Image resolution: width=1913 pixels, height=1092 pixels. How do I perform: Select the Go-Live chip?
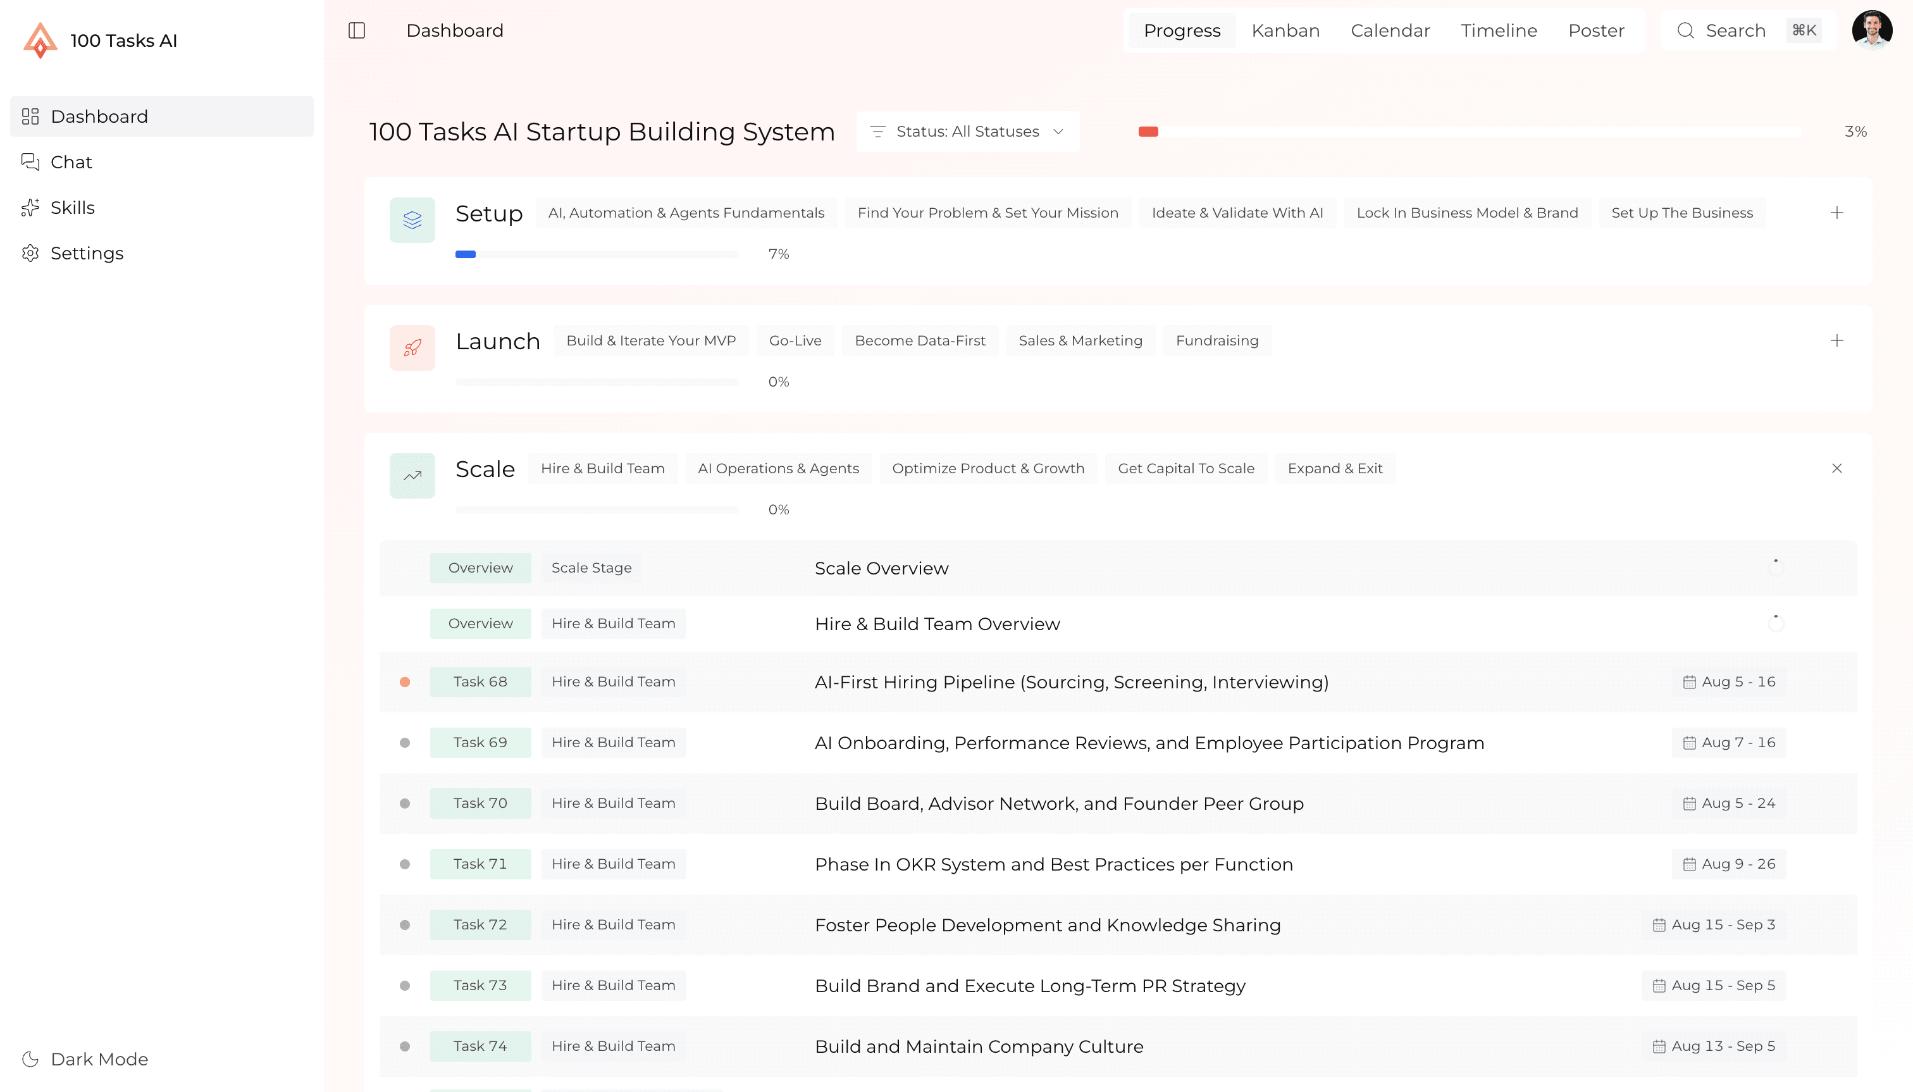click(x=795, y=341)
